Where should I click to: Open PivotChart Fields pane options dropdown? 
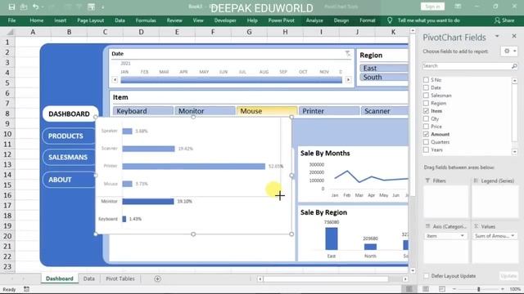(497, 36)
